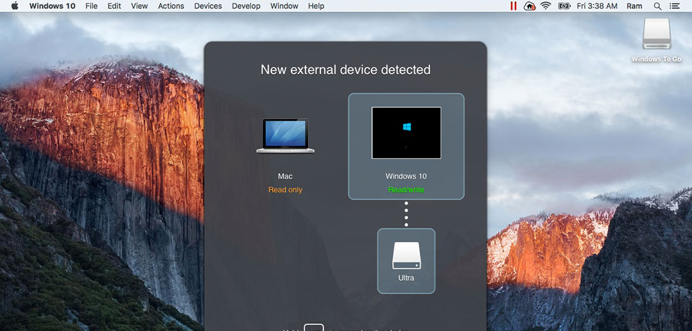Click the Mac label

pos(285,176)
